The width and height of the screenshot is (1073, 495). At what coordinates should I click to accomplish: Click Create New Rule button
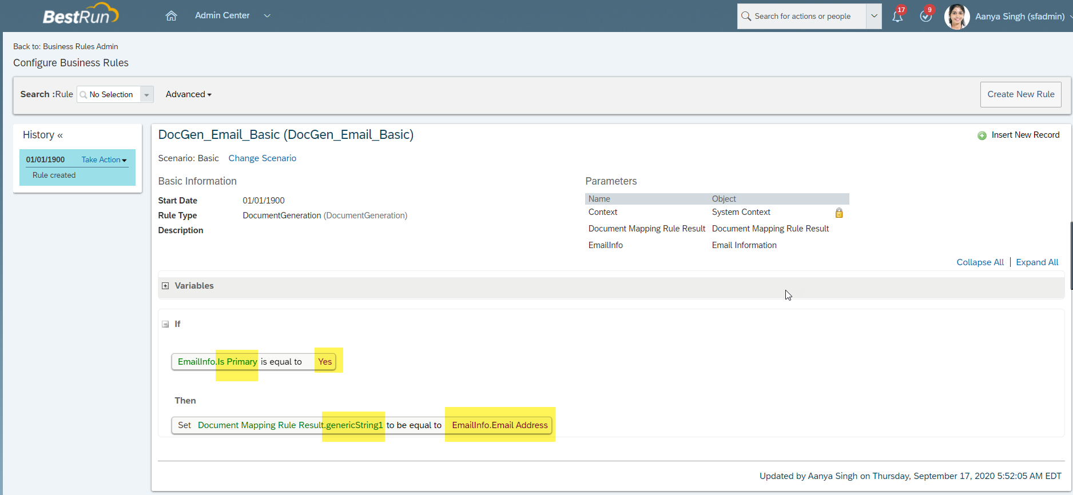tap(1020, 94)
